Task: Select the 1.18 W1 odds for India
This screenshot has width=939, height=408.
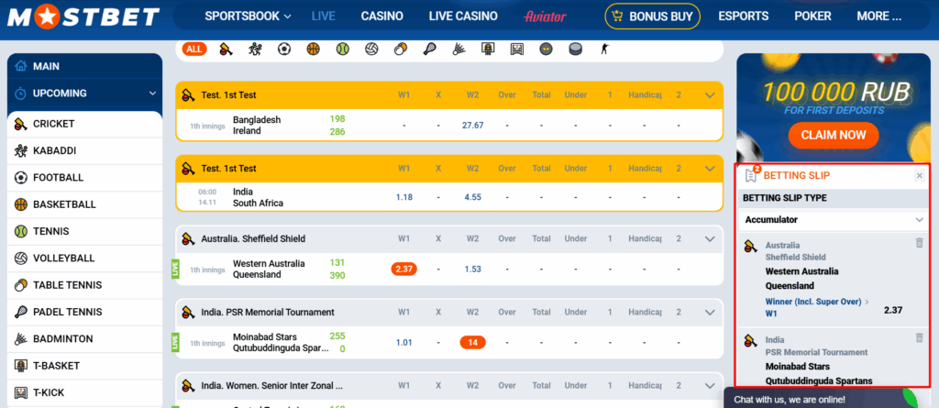Action: coord(404,197)
